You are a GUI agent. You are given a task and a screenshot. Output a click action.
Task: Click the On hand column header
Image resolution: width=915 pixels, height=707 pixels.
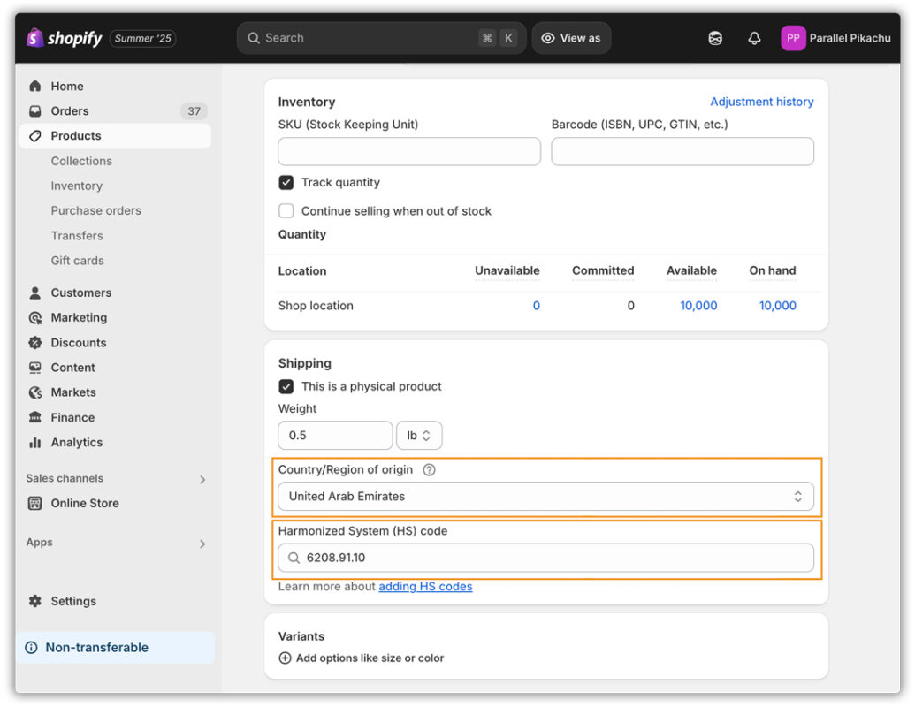pos(773,270)
